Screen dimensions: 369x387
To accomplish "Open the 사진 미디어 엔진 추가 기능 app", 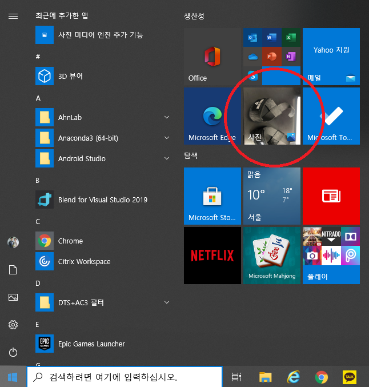I will tap(102, 35).
